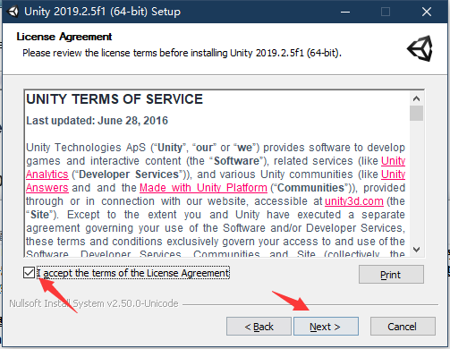Click the 'I accept the terms' label text
450x349 pixels.
(x=133, y=273)
